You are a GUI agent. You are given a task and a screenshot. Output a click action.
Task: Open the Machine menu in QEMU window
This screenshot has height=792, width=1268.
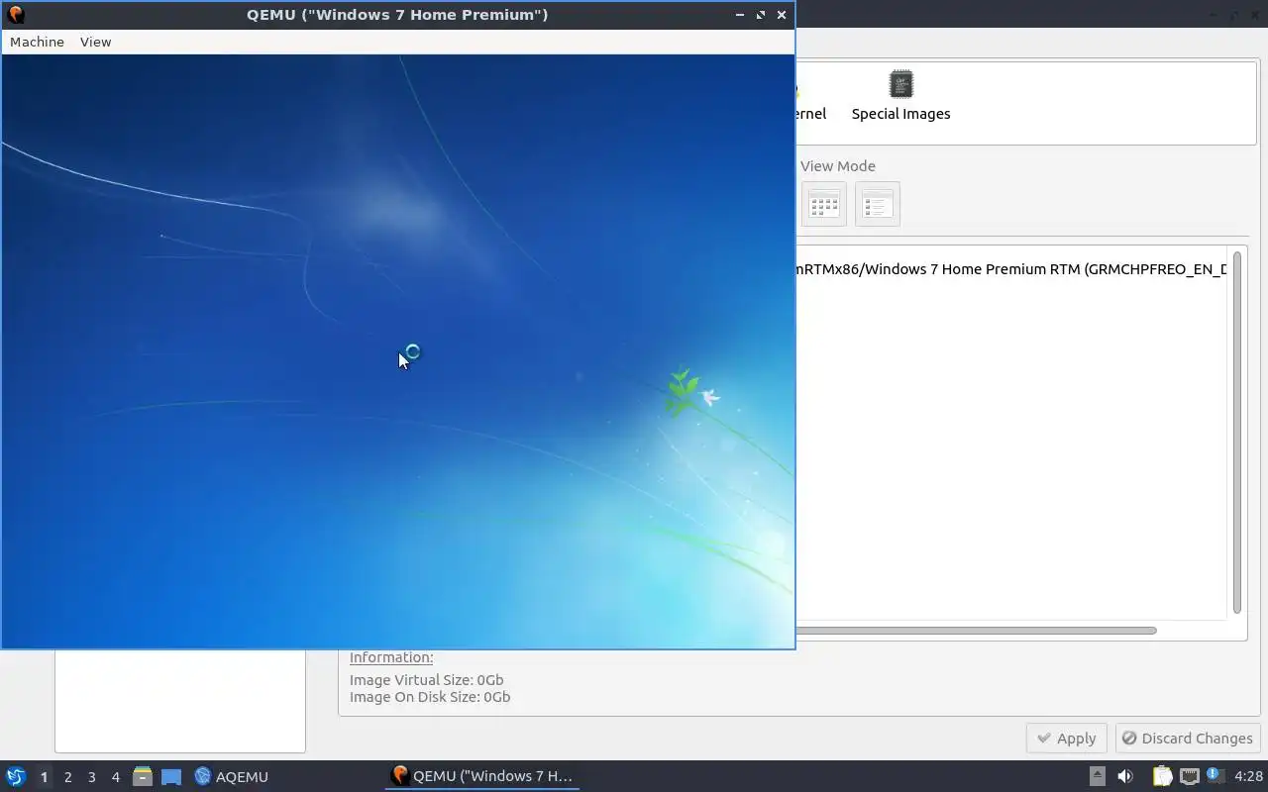(x=37, y=42)
